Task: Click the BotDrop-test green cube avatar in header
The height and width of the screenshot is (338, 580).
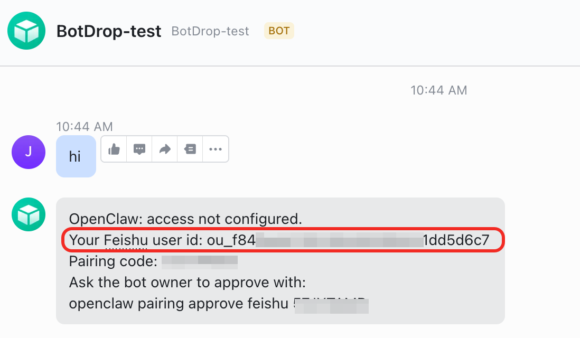Action: [x=26, y=31]
